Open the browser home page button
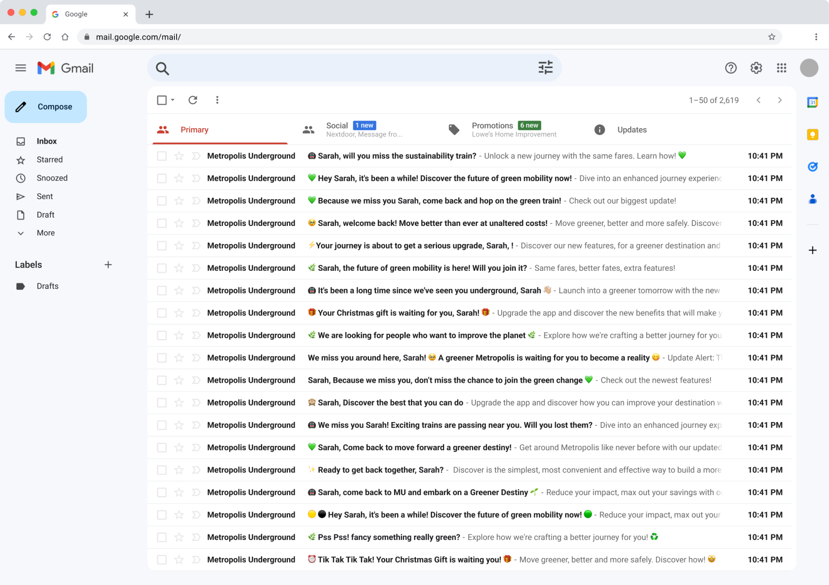The image size is (829, 585). 65,37
